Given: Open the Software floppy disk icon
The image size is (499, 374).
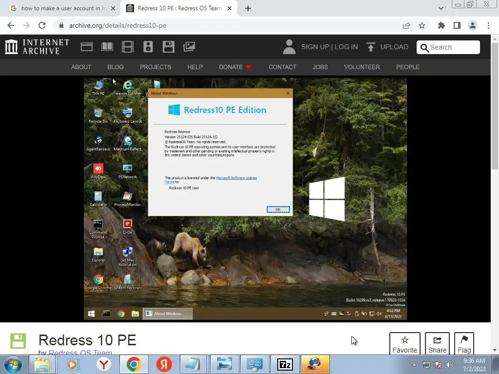Looking at the screenshot, I should (168, 47).
